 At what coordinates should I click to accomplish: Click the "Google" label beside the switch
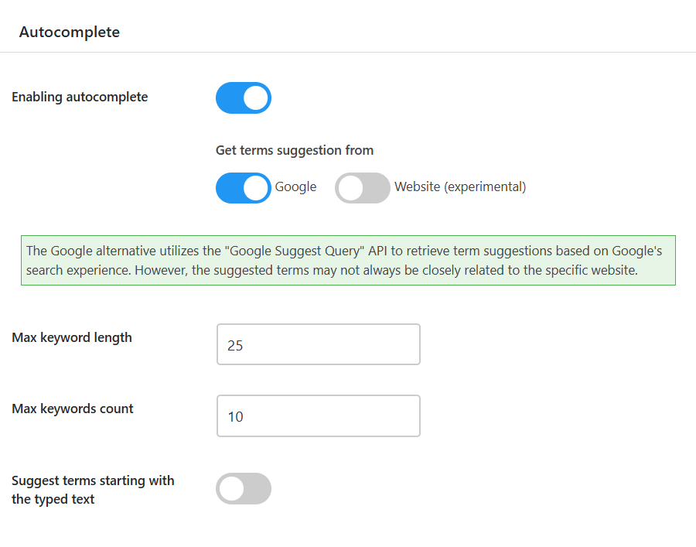[296, 187]
